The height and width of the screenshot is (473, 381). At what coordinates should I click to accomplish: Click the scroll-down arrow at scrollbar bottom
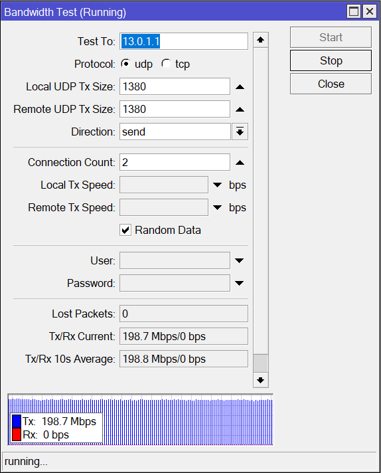point(261,380)
